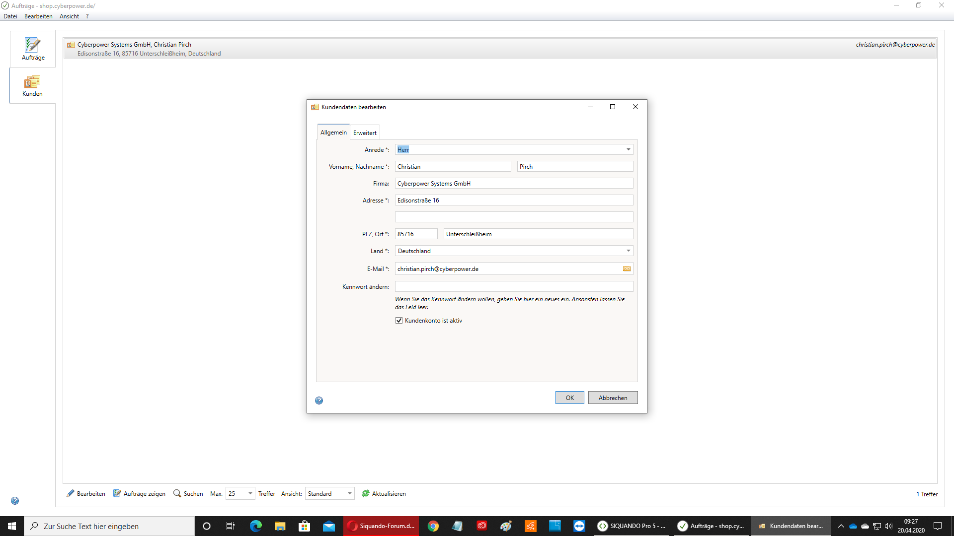Expand the Anrede dropdown

pyautogui.click(x=628, y=149)
